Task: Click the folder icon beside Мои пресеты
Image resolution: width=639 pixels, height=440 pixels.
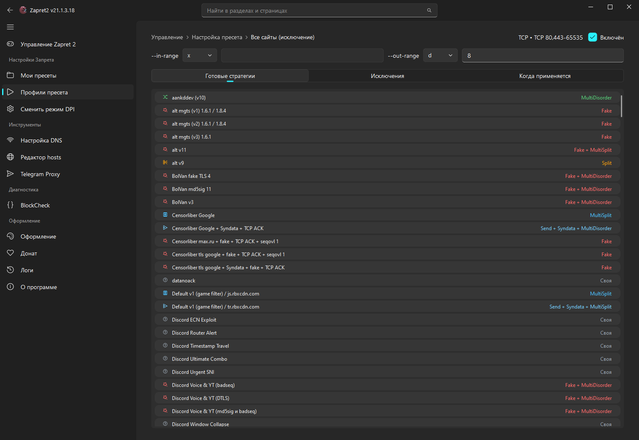Action: (x=11, y=75)
